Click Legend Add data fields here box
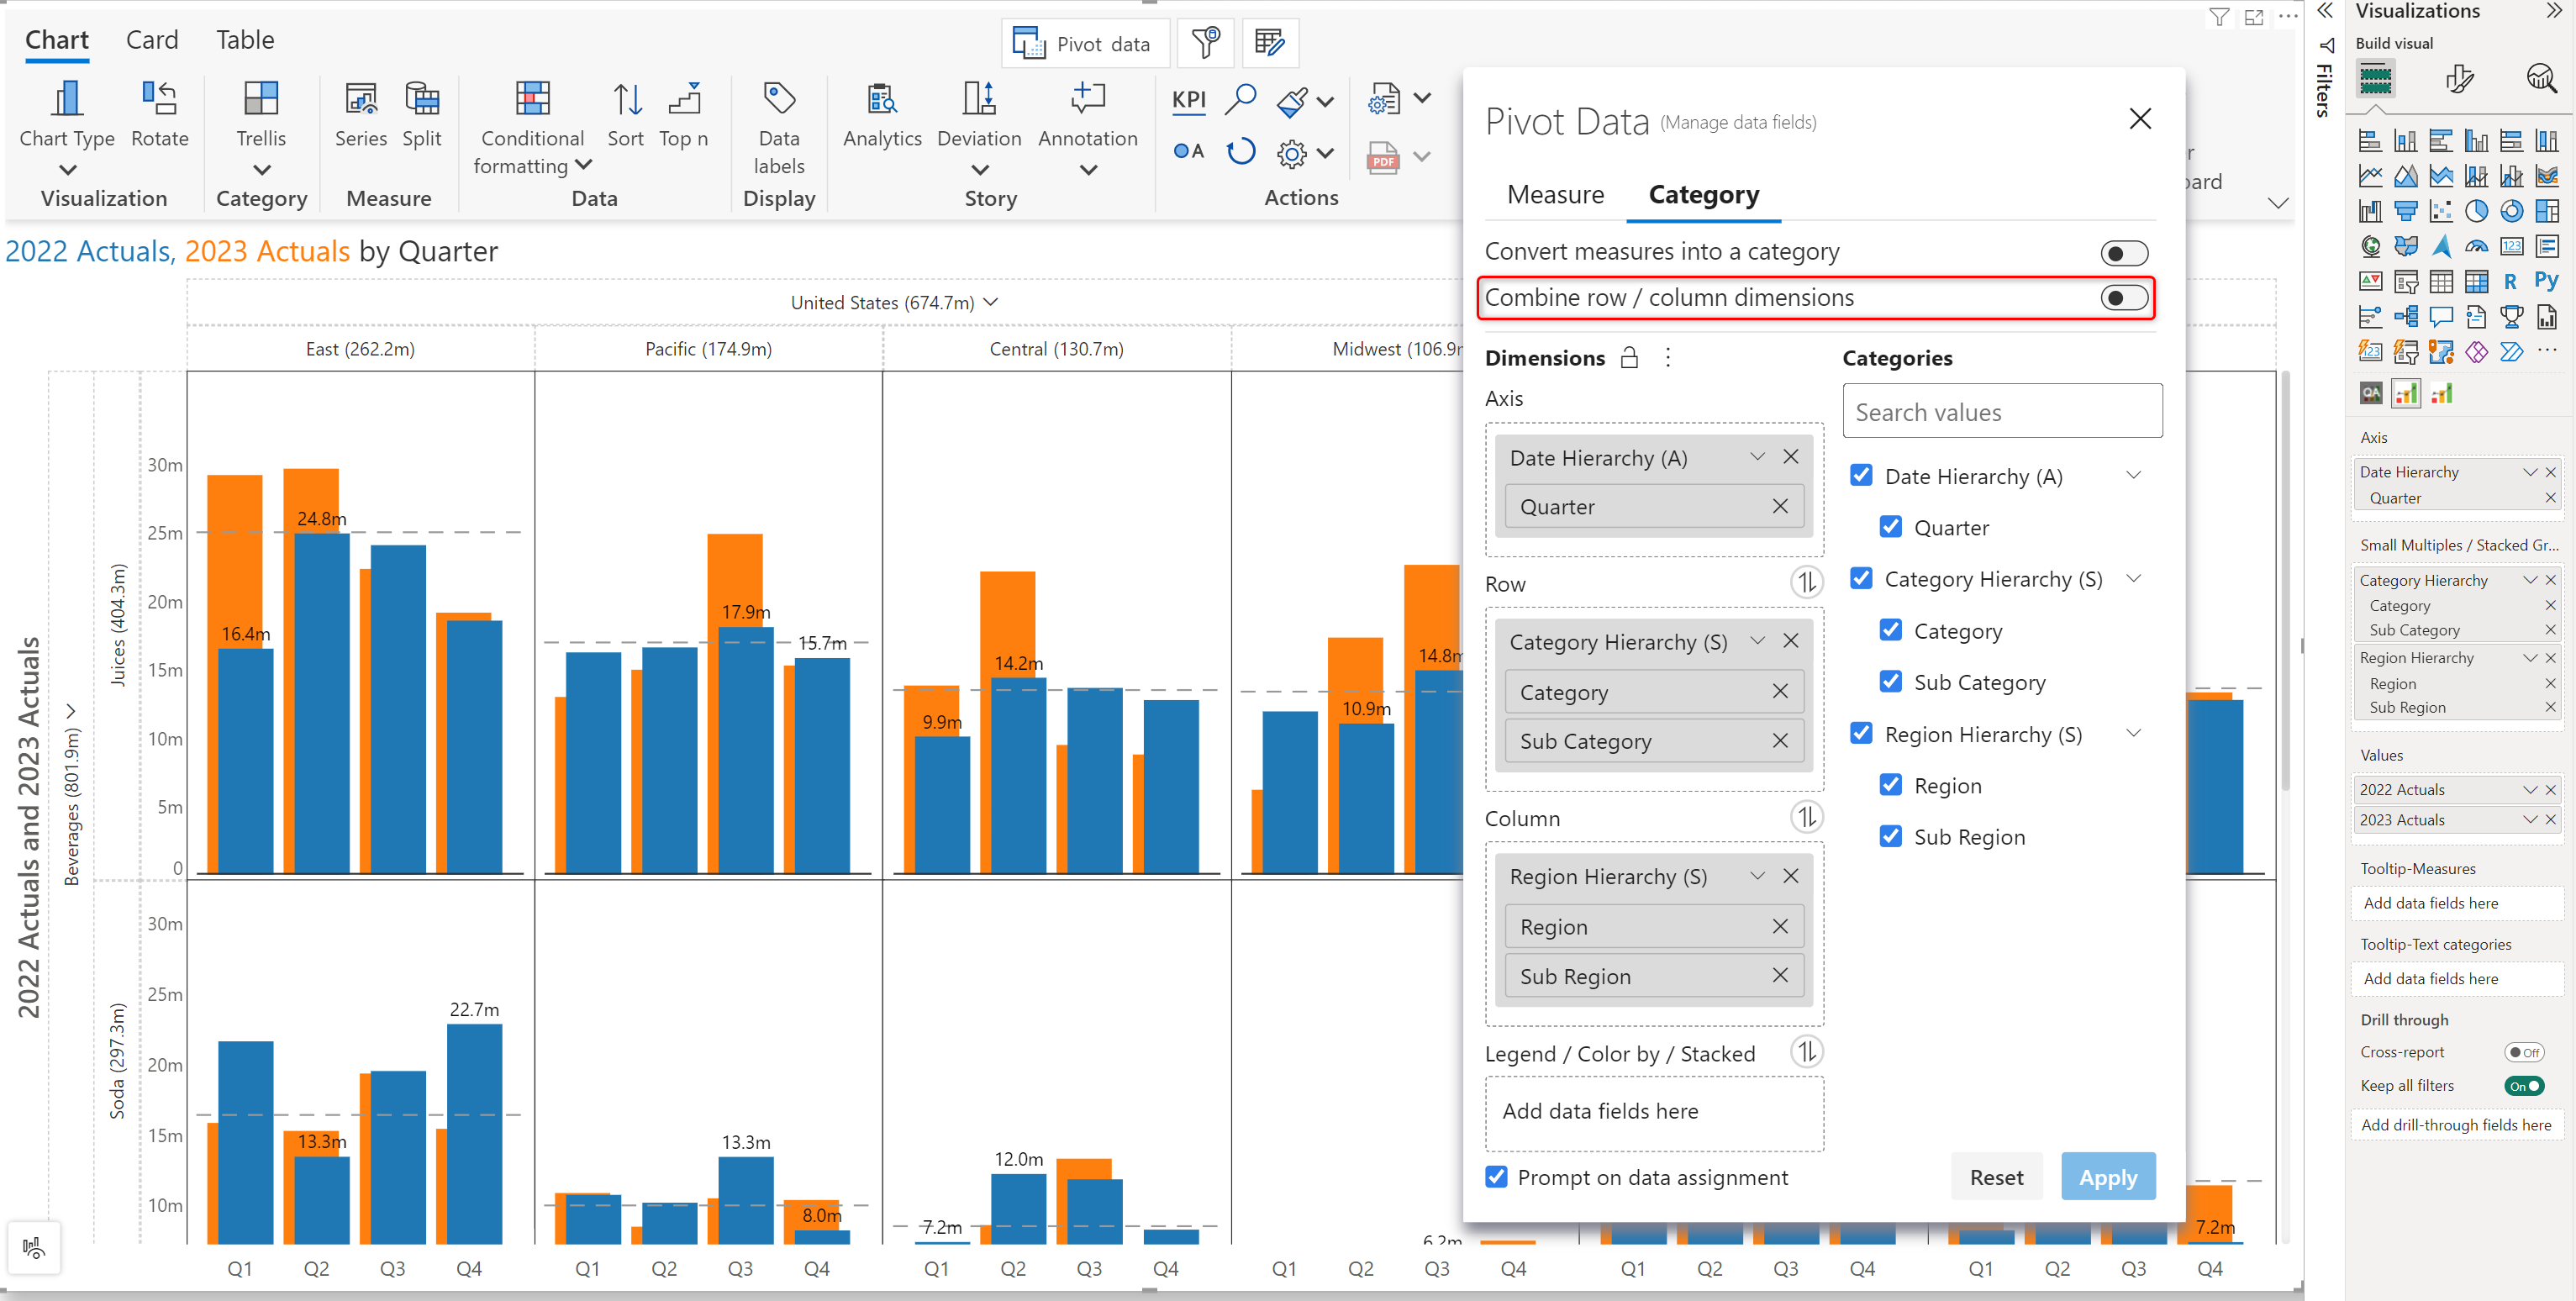Screen dimensions: 2576x1301 (1654, 1112)
